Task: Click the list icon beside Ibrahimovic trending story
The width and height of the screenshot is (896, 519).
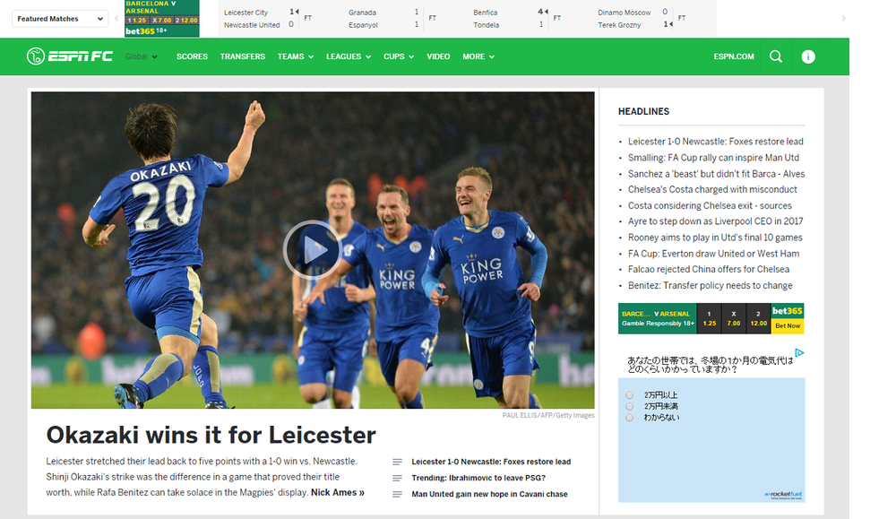Action: pos(397,478)
